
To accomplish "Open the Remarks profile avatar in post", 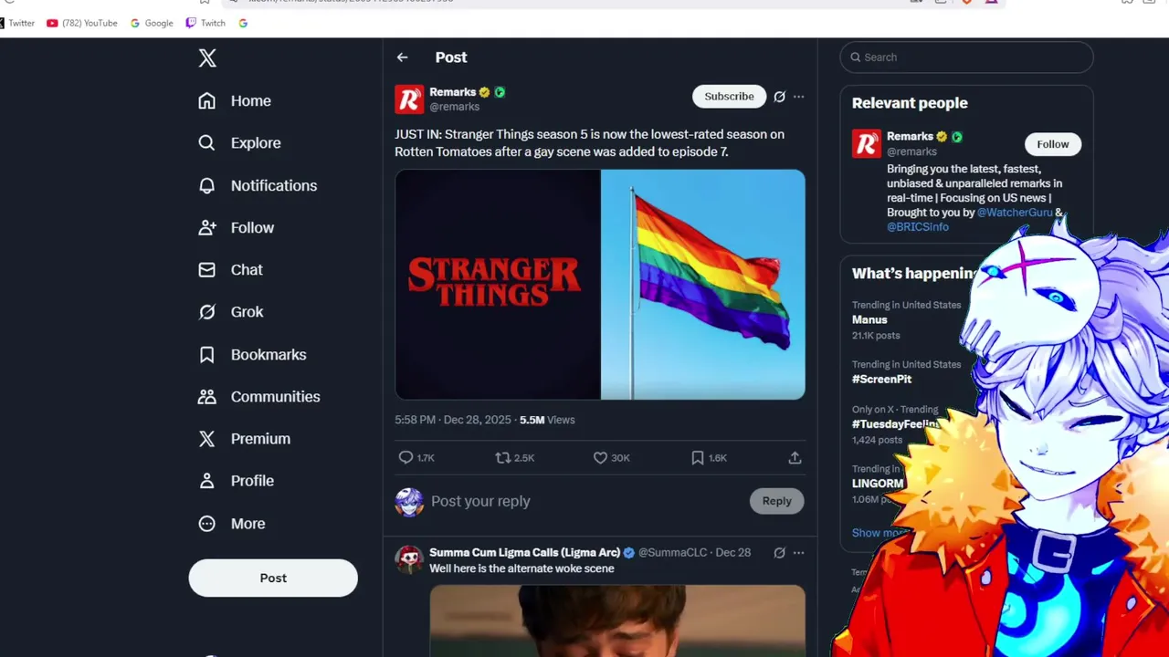I will (409, 99).
